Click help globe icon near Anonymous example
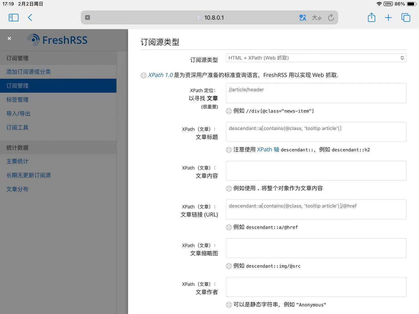Image resolution: width=419 pixels, height=314 pixels. (x=229, y=305)
